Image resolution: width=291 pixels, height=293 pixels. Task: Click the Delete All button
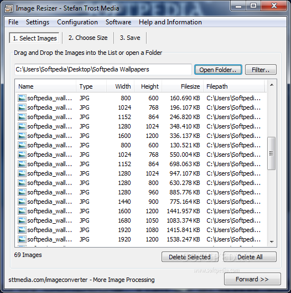(250, 257)
